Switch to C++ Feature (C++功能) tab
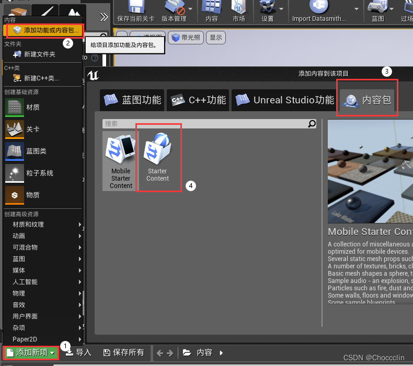 198,100
